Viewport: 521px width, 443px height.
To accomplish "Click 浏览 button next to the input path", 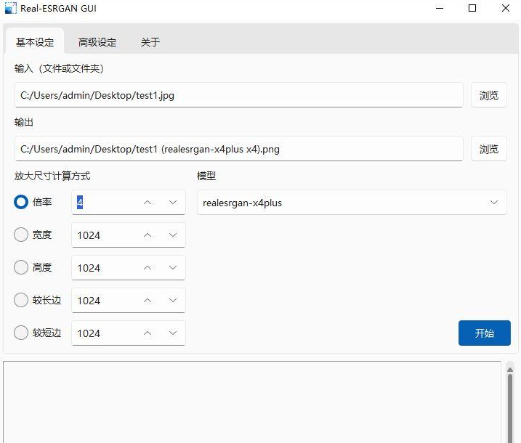I will click(489, 95).
